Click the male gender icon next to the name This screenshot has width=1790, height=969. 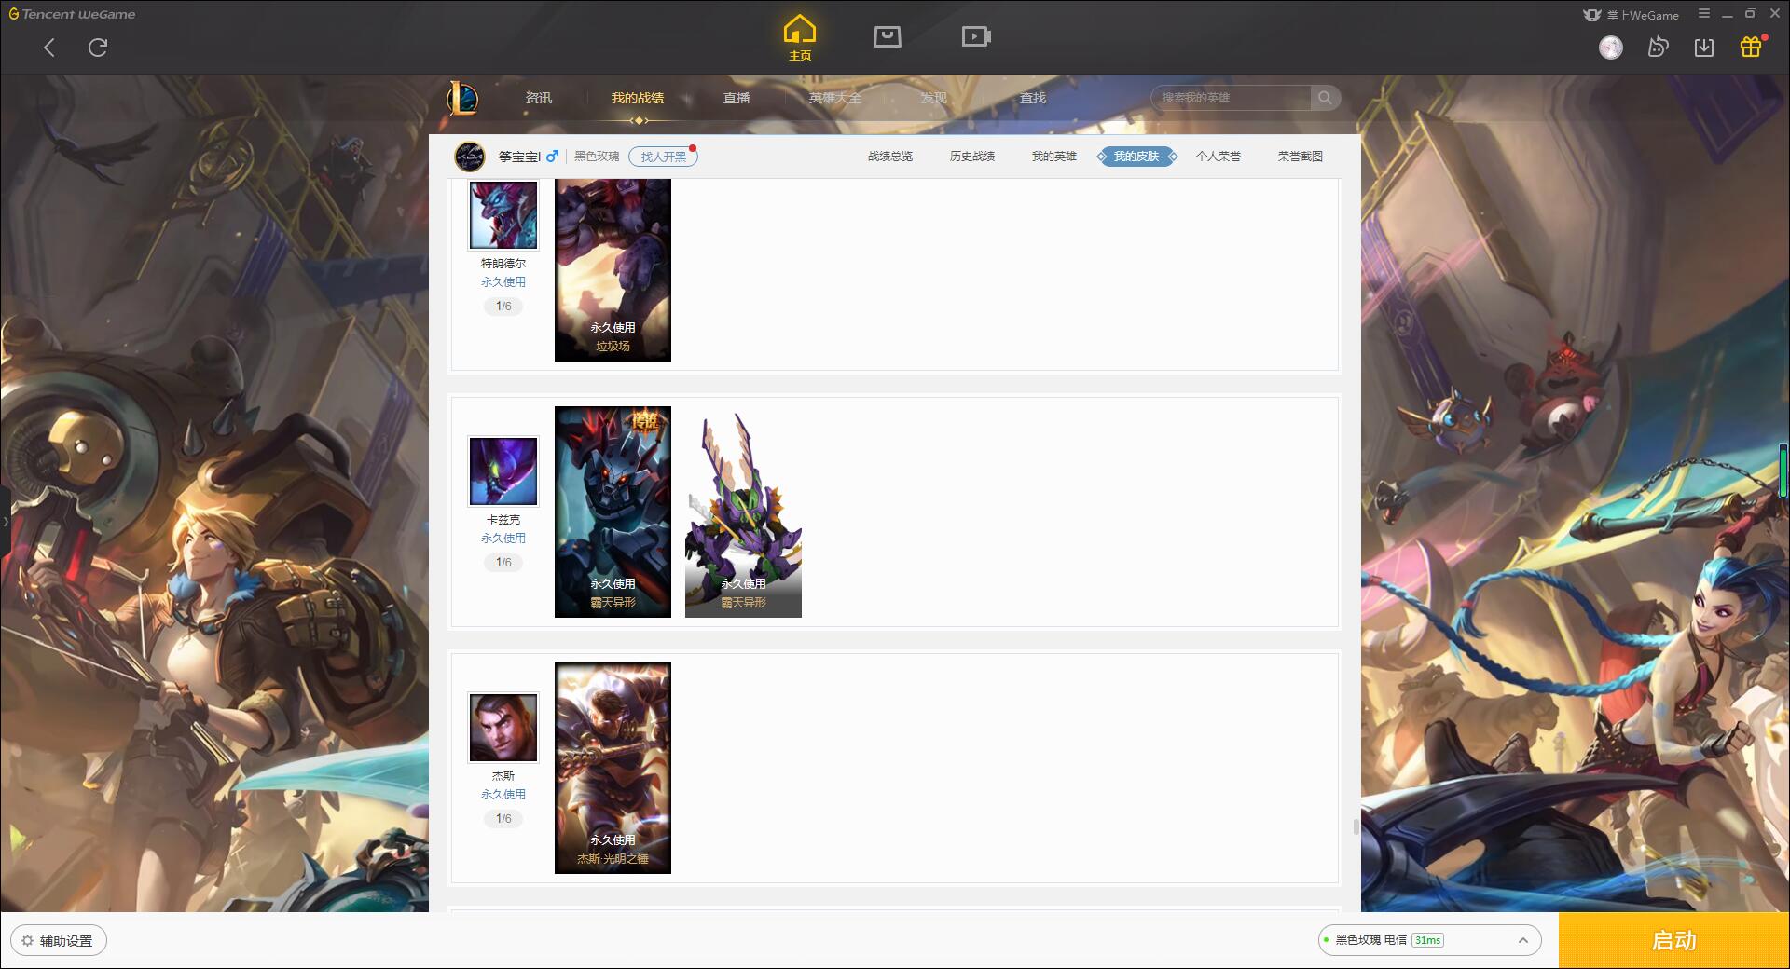click(552, 157)
